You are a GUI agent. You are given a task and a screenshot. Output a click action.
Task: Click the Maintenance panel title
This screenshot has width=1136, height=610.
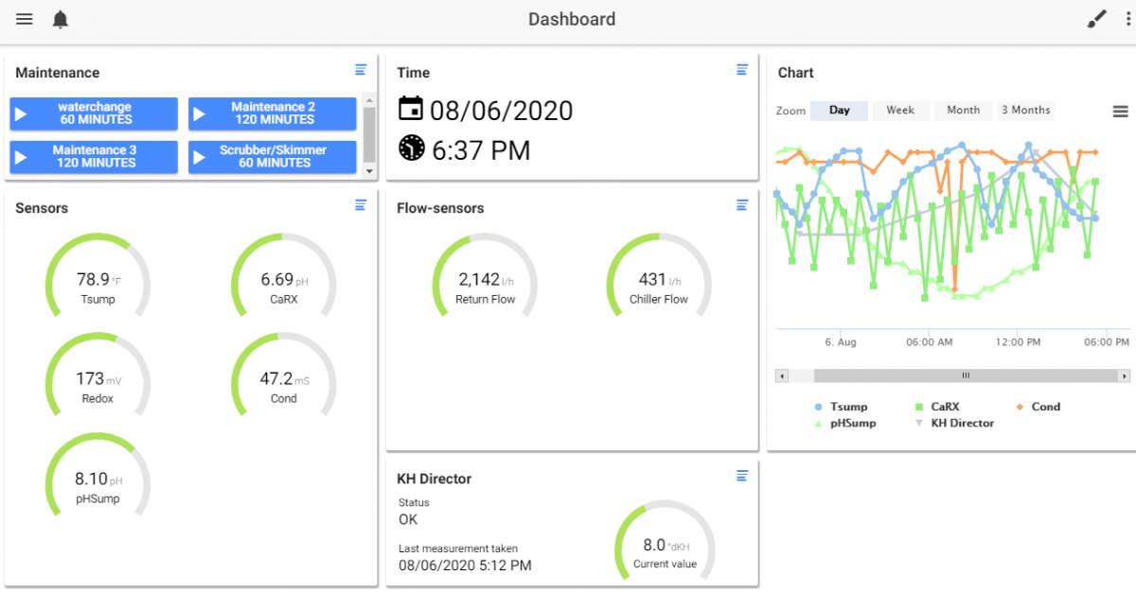[x=58, y=73]
